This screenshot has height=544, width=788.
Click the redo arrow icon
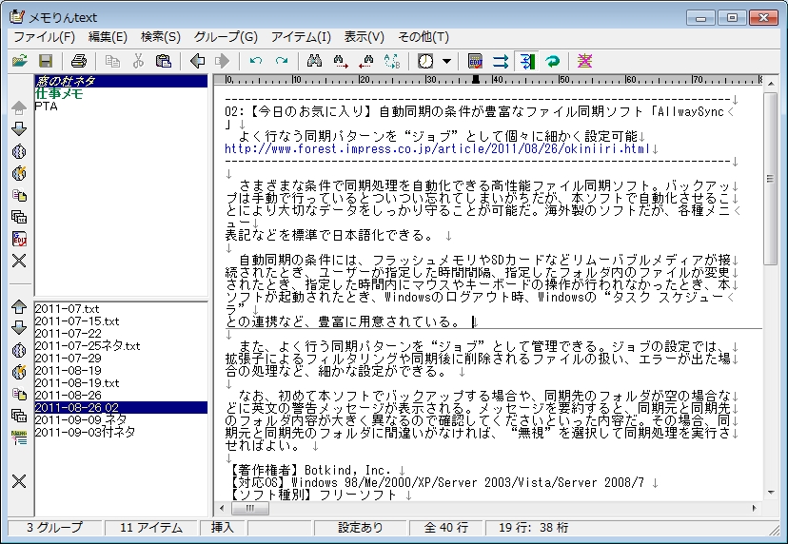(282, 61)
